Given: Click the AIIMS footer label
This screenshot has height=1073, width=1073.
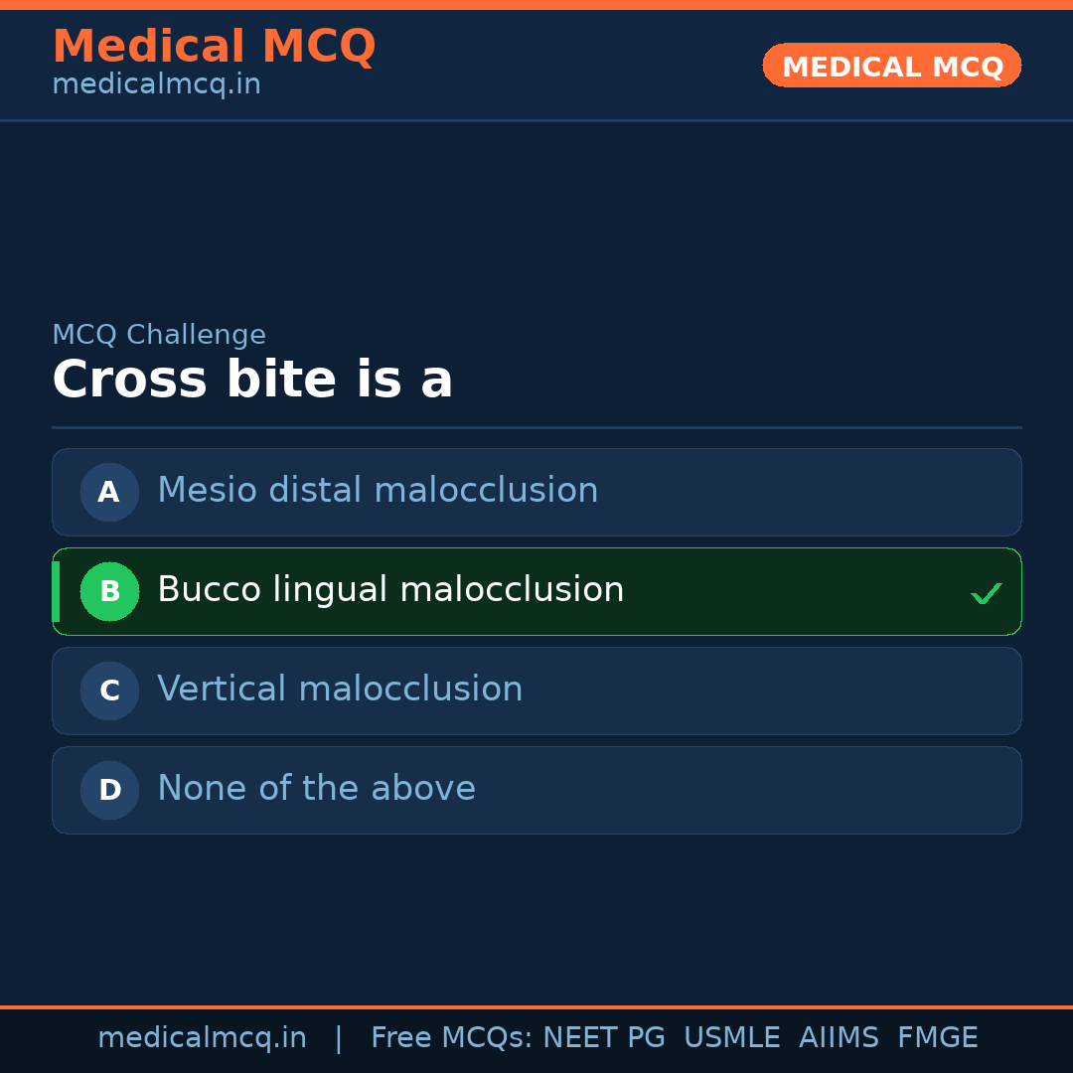Looking at the screenshot, I should 839,1038.
